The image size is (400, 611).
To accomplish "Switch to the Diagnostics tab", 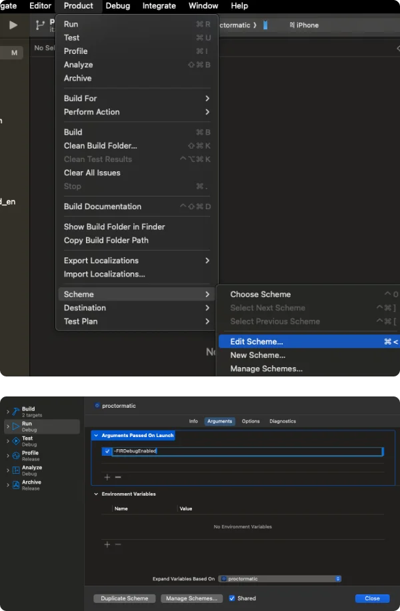I will tap(283, 421).
